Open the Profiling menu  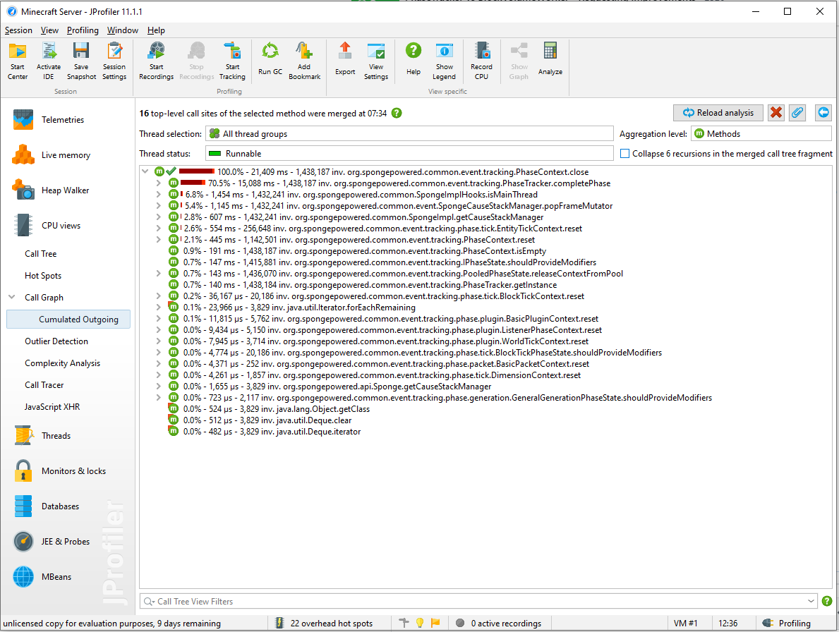click(83, 30)
